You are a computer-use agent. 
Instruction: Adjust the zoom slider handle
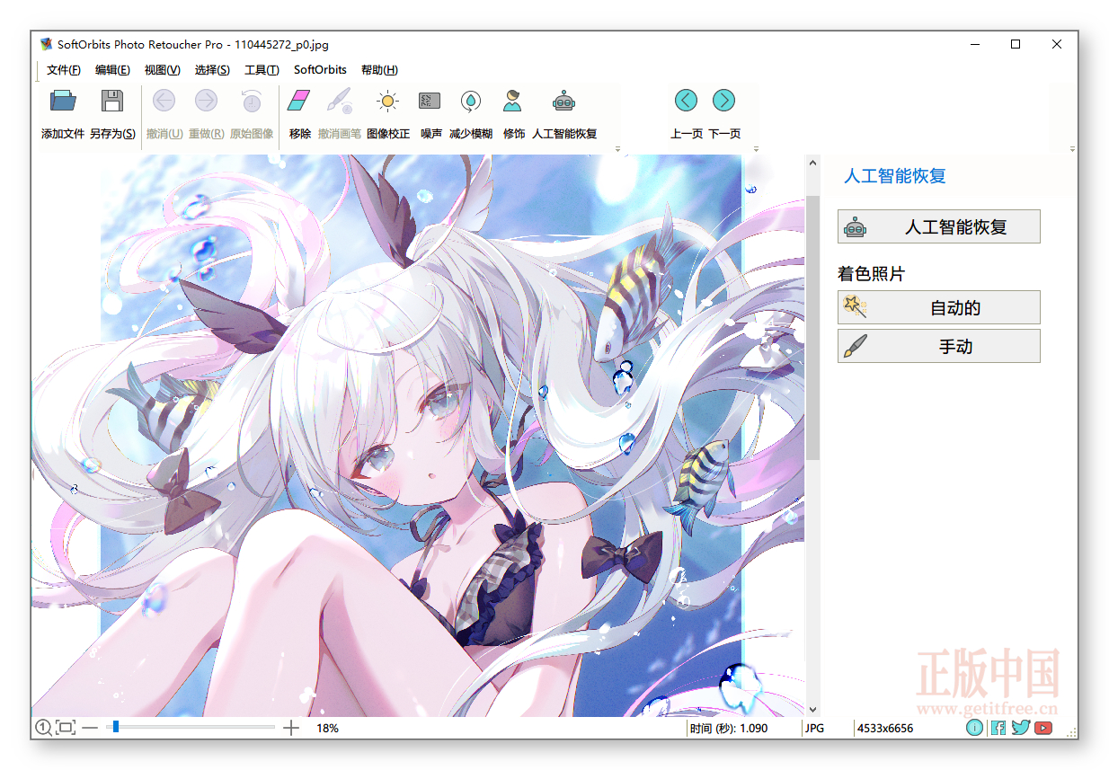tap(115, 727)
